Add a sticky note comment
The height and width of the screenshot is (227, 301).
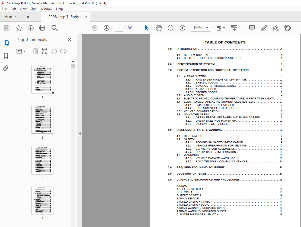click(x=252, y=28)
